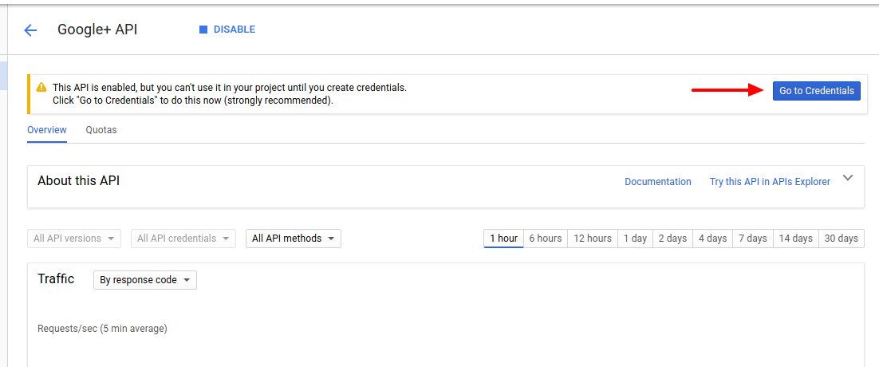Click the Google+ API page title
The height and width of the screenshot is (367, 879).
point(97,30)
